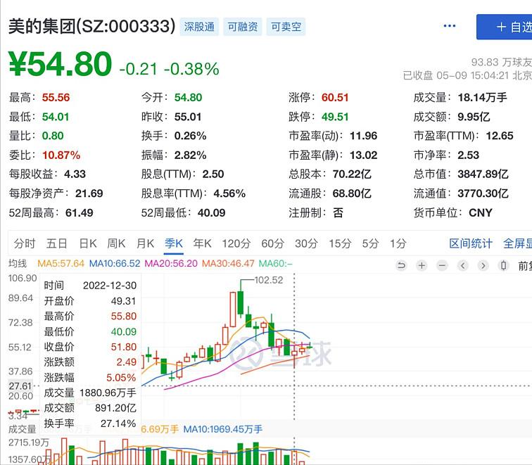Click the 可融资 tag

pyautogui.click(x=243, y=27)
